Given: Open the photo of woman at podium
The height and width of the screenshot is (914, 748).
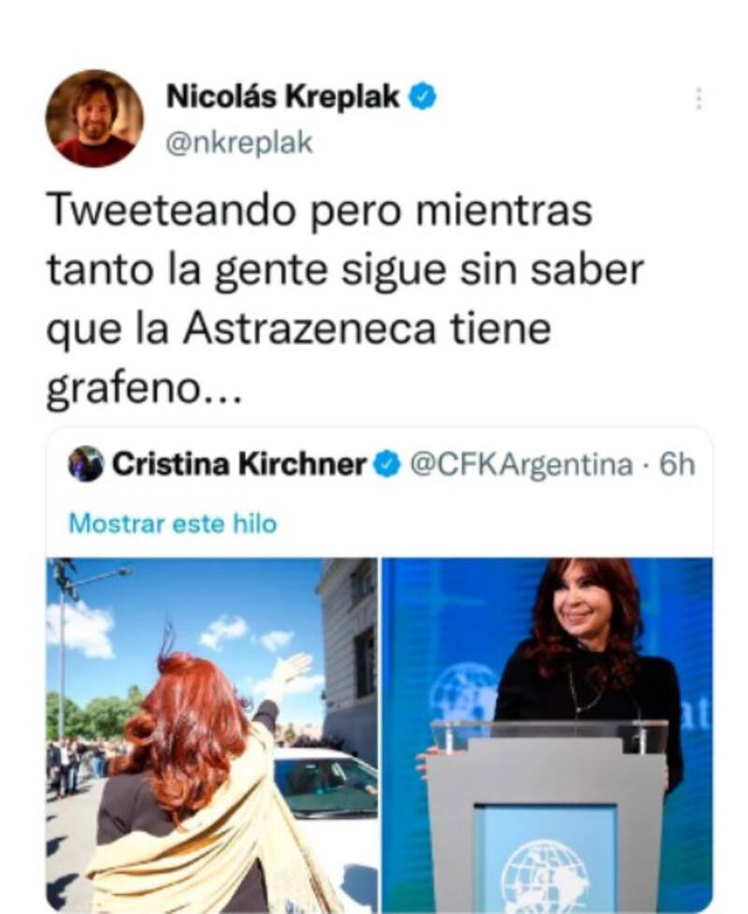Looking at the screenshot, I should coord(548,734).
